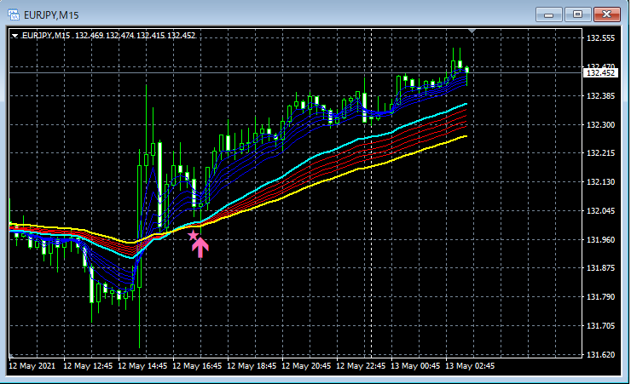631x384 pixels.
Task: Click the 13 May 00:45 time label
Action: (415, 366)
